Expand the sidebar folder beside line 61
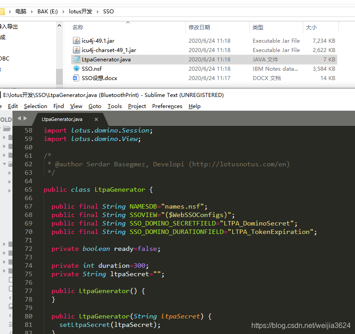Screen dimensions: 355x334 tap(4, 155)
